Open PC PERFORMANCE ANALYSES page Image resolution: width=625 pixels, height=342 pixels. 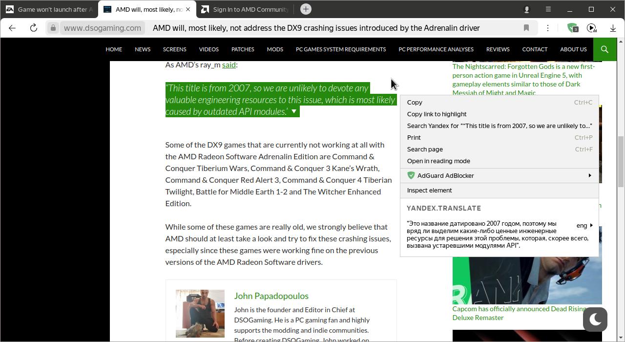pos(436,49)
